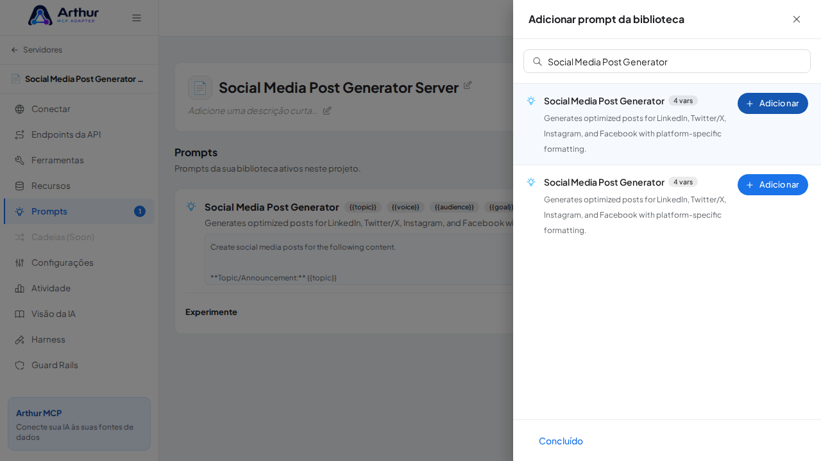Click the Guard Rails shield icon
This screenshot has width=821, height=461.
point(19,365)
